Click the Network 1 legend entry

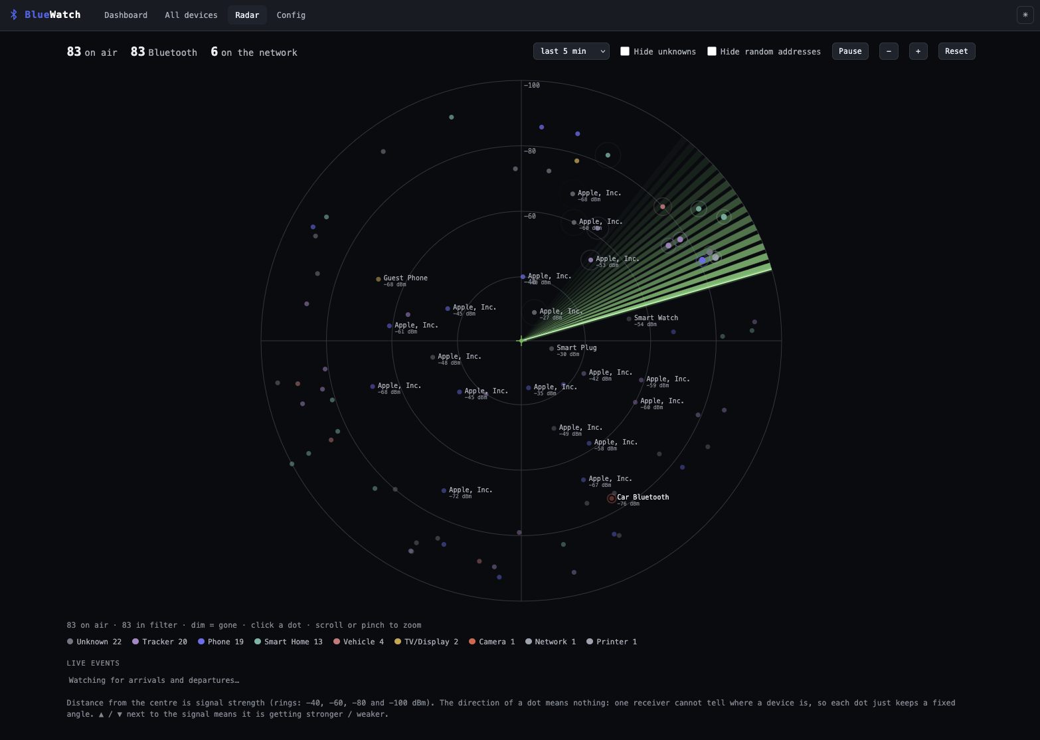pyautogui.click(x=551, y=642)
